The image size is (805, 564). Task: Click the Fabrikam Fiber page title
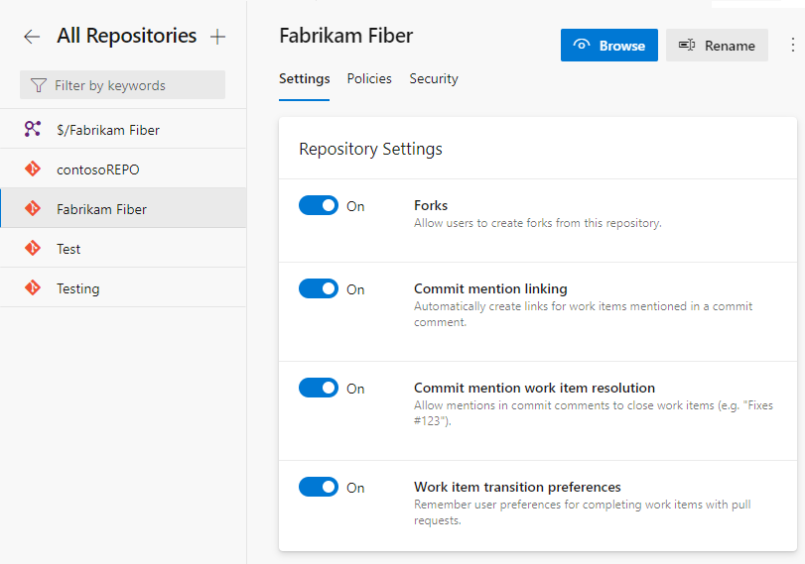[x=346, y=36]
